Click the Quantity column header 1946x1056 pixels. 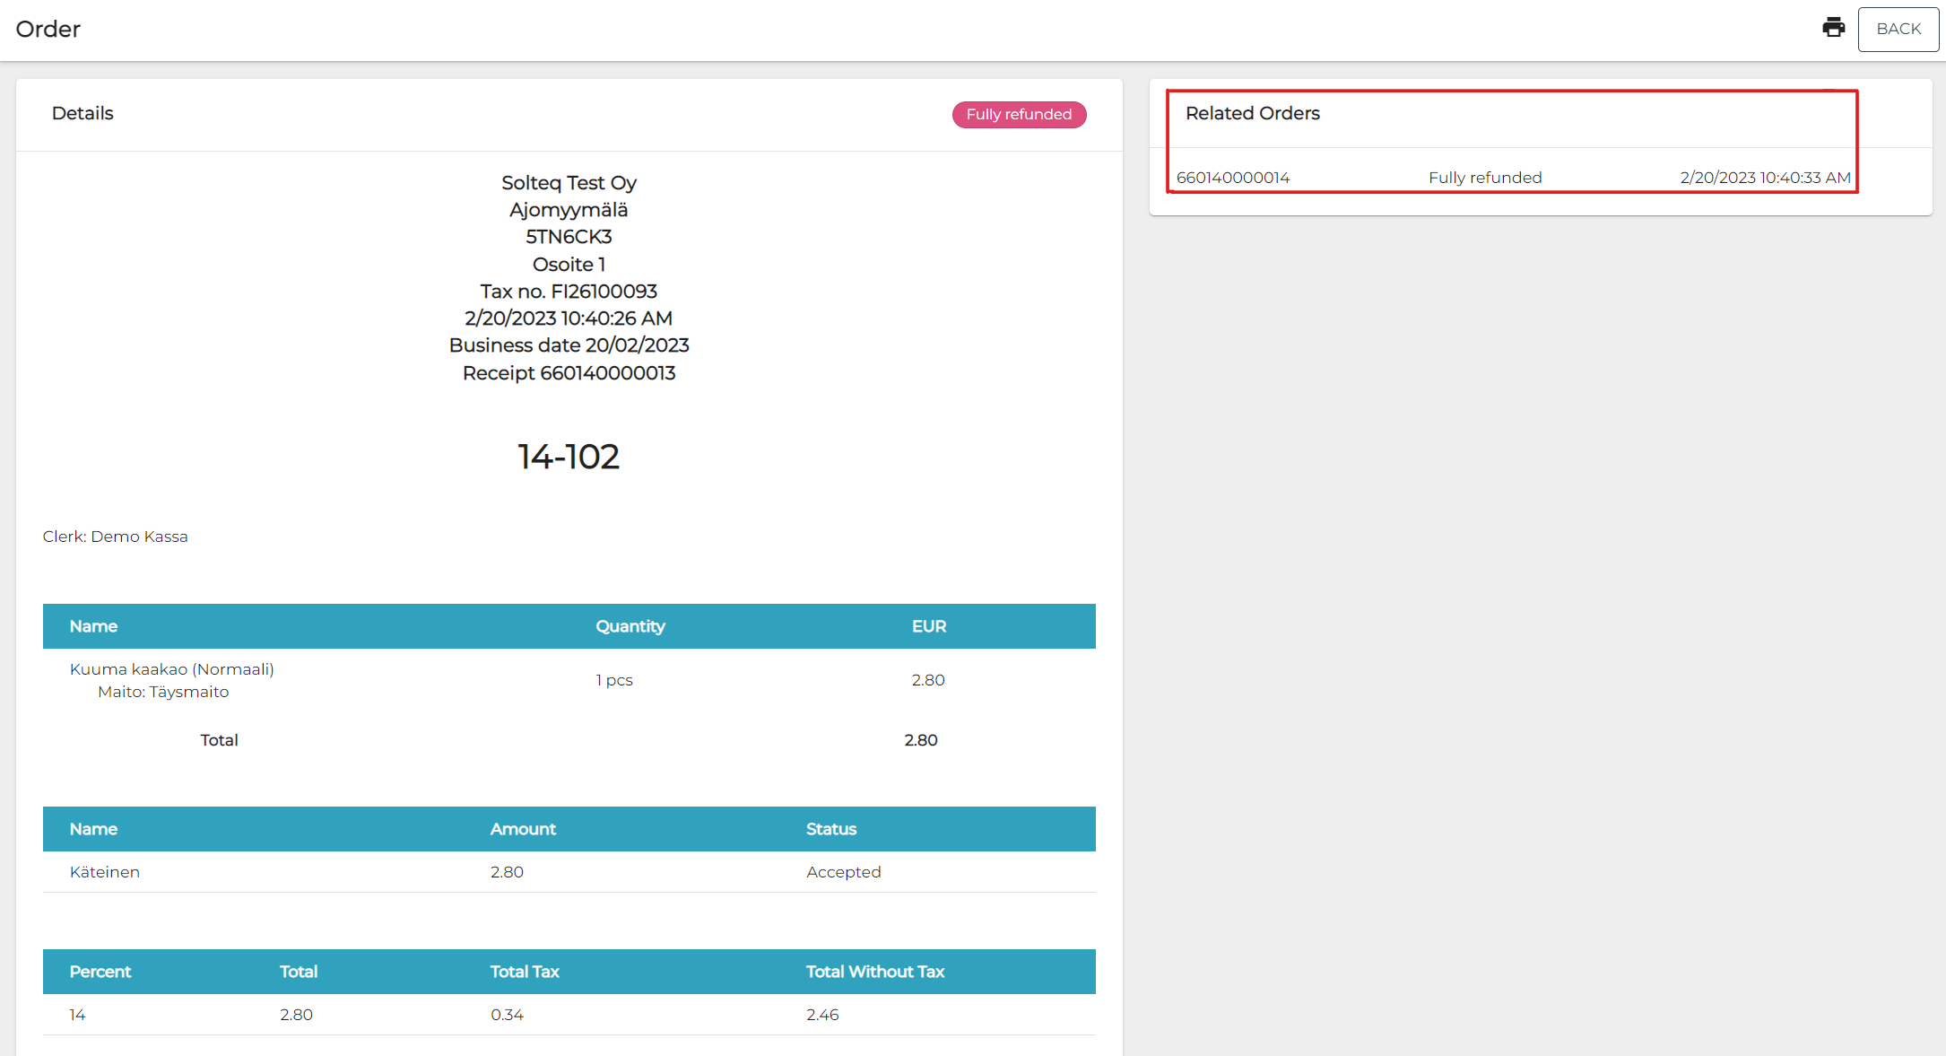click(x=630, y=626)
